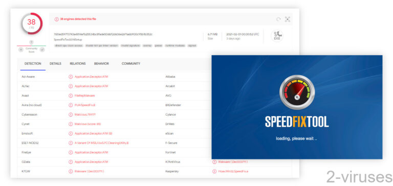Click the warning icon beside Hoax.Win32.SpeedFix.a
Image resolution: width=393 pixels, height=186 pixels.
pos(214,171)
